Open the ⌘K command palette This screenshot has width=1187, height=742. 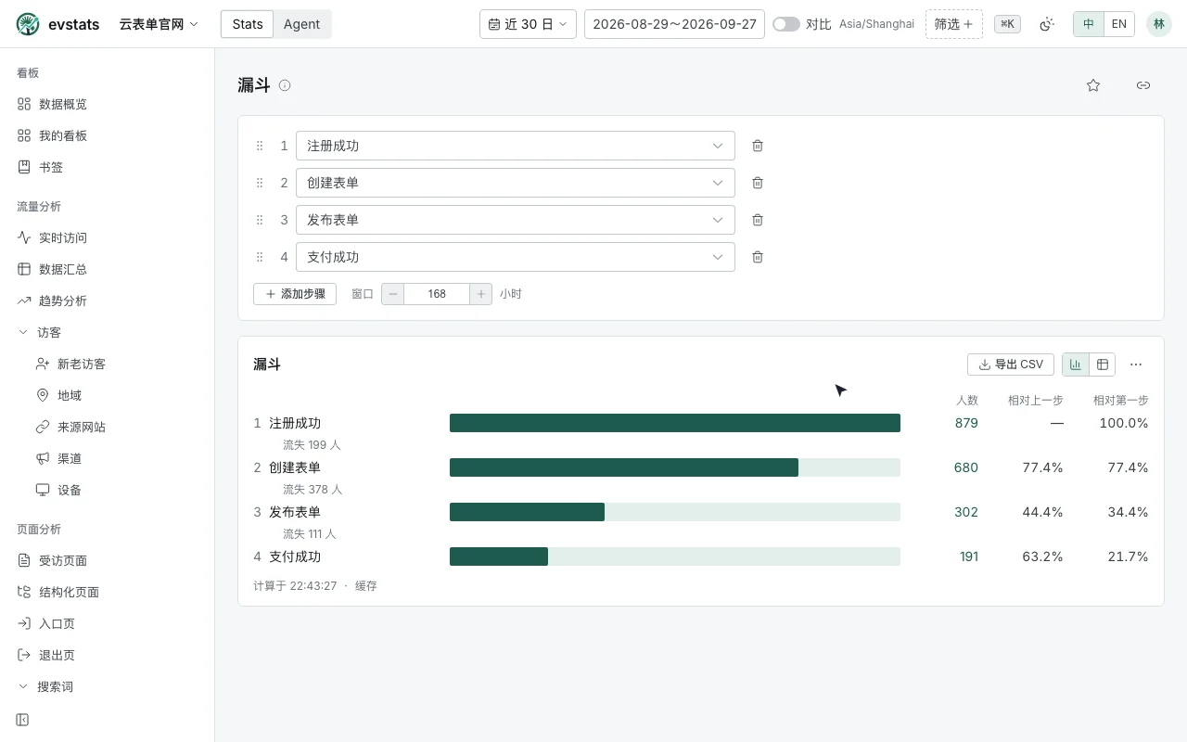[1007, 24]
